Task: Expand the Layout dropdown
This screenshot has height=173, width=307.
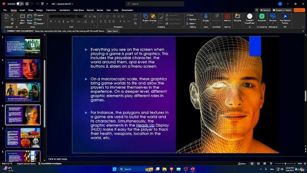Action: [x=39, y=15]
